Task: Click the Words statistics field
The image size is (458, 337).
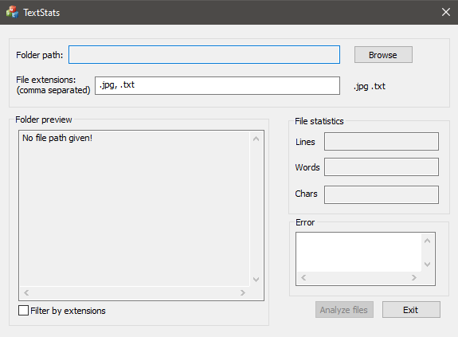Action: tap(382, 167)
